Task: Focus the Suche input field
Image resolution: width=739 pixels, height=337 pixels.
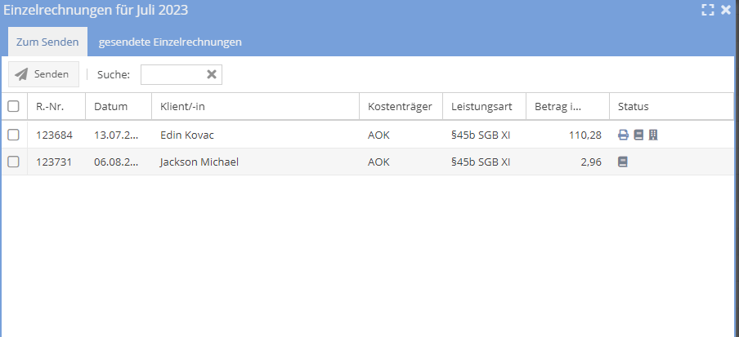Action: pyautogui.click(x=172, y=74)
